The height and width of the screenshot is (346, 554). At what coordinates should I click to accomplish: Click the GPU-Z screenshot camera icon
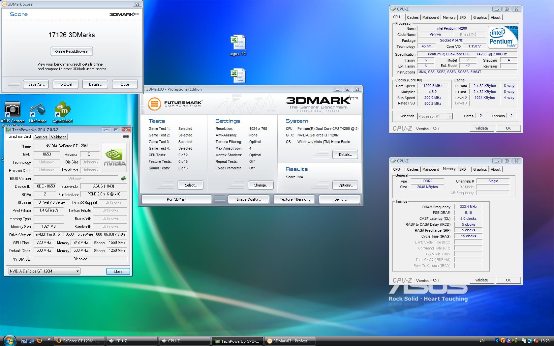tap(126, 136)
